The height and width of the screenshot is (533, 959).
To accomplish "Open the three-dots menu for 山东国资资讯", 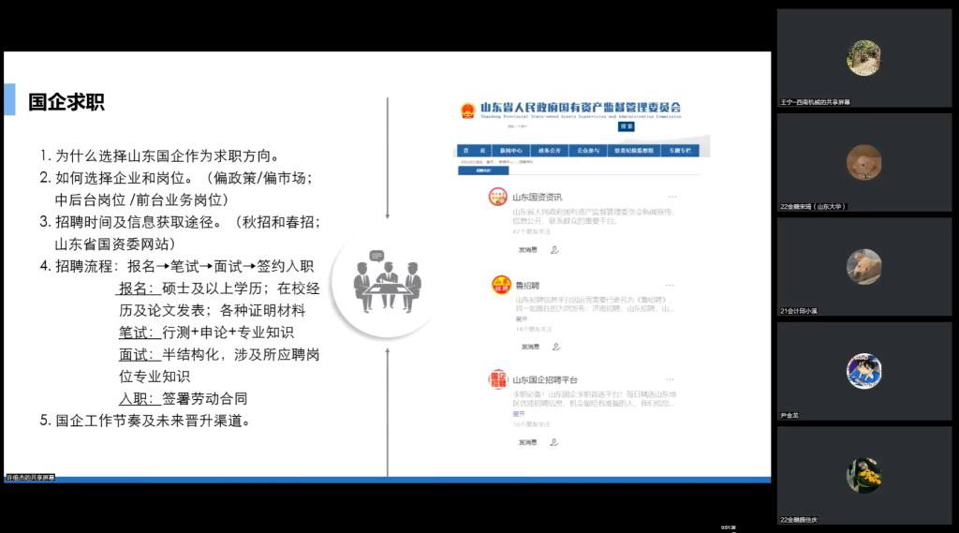I will tap(672, 197).
